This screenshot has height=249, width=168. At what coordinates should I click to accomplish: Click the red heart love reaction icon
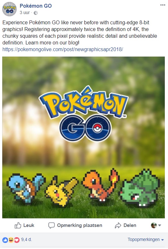[17, 240]
